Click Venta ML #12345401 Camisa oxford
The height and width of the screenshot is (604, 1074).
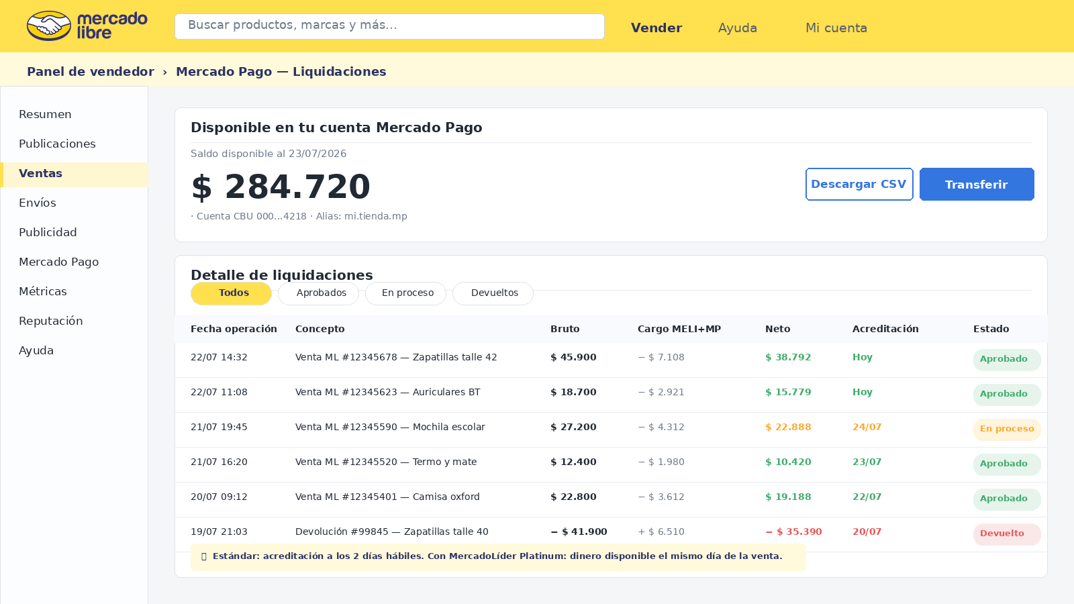tap(387, 497)
